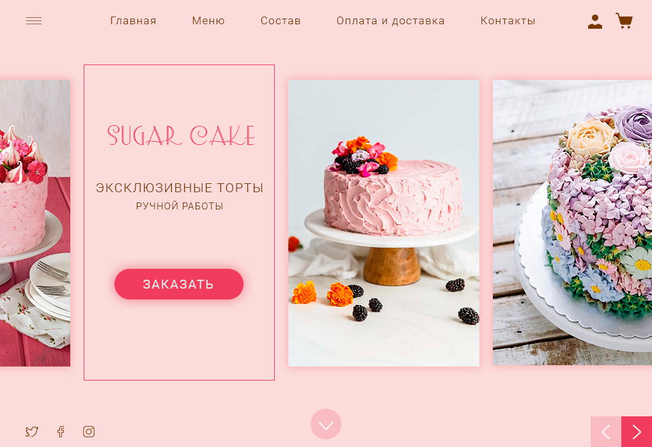
Task: Click the ЭКСКЛЮЗИВНЫЕ ТОРТЫ heading text
Action: coord(180,188)
